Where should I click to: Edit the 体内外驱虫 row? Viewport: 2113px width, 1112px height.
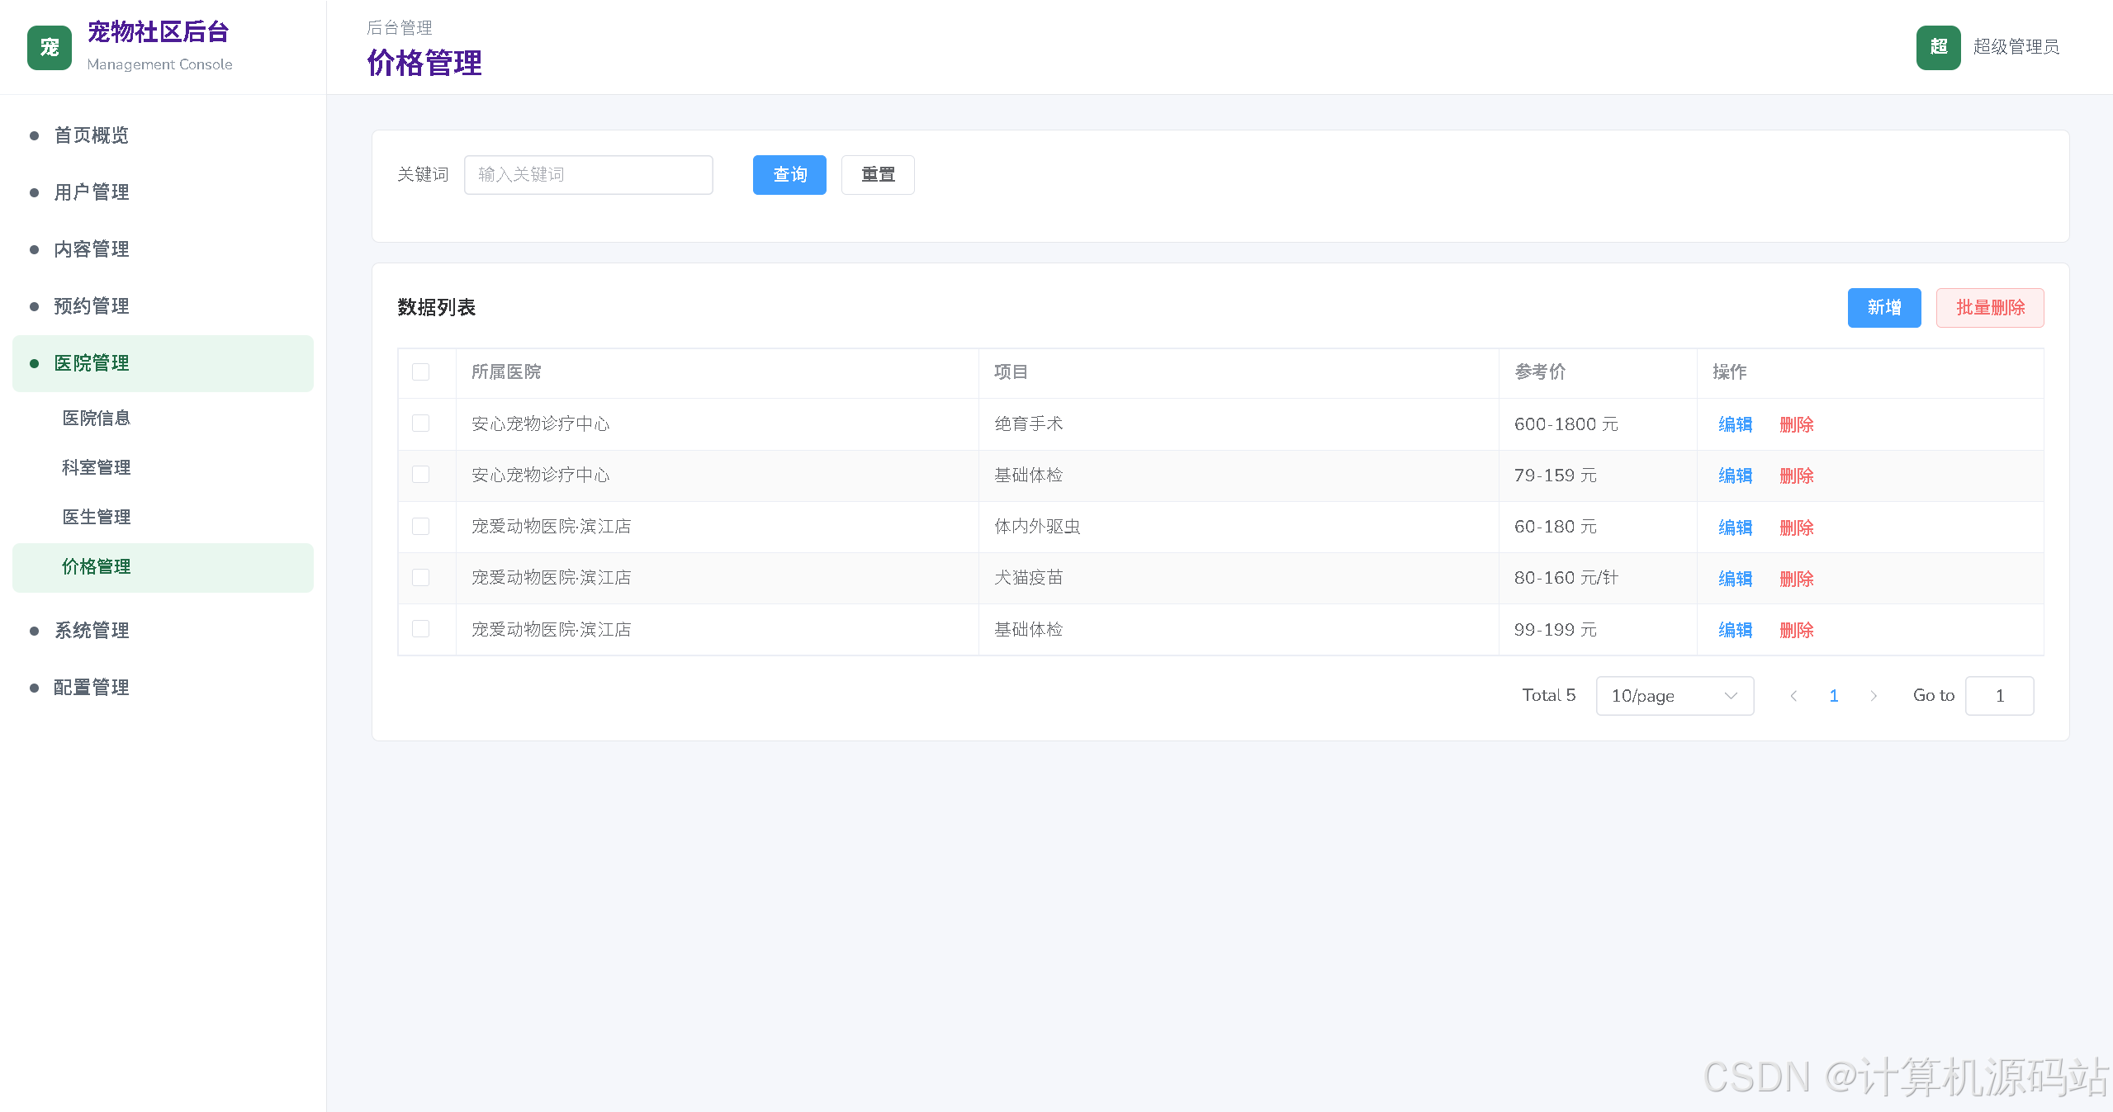pyautogui.click(x=1735, y=528)
